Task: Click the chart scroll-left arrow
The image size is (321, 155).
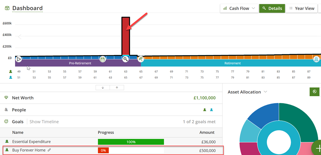Action: pos(20,37)
